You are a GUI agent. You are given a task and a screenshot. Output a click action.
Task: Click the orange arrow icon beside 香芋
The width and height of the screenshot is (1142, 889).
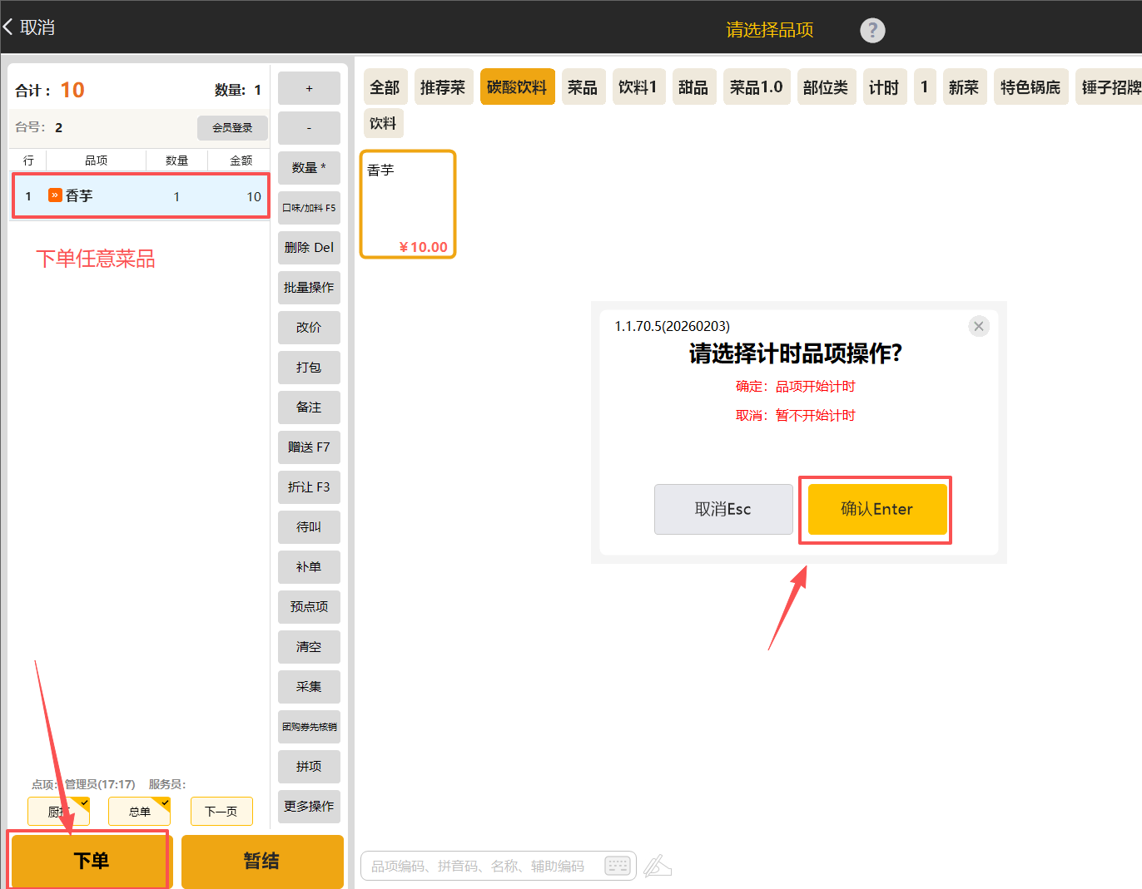55,195
